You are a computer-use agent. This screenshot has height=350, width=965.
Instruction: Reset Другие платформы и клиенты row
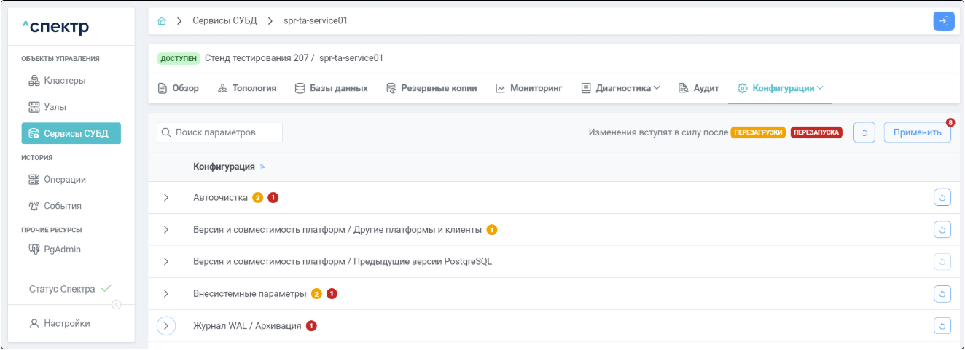point(942,230)
